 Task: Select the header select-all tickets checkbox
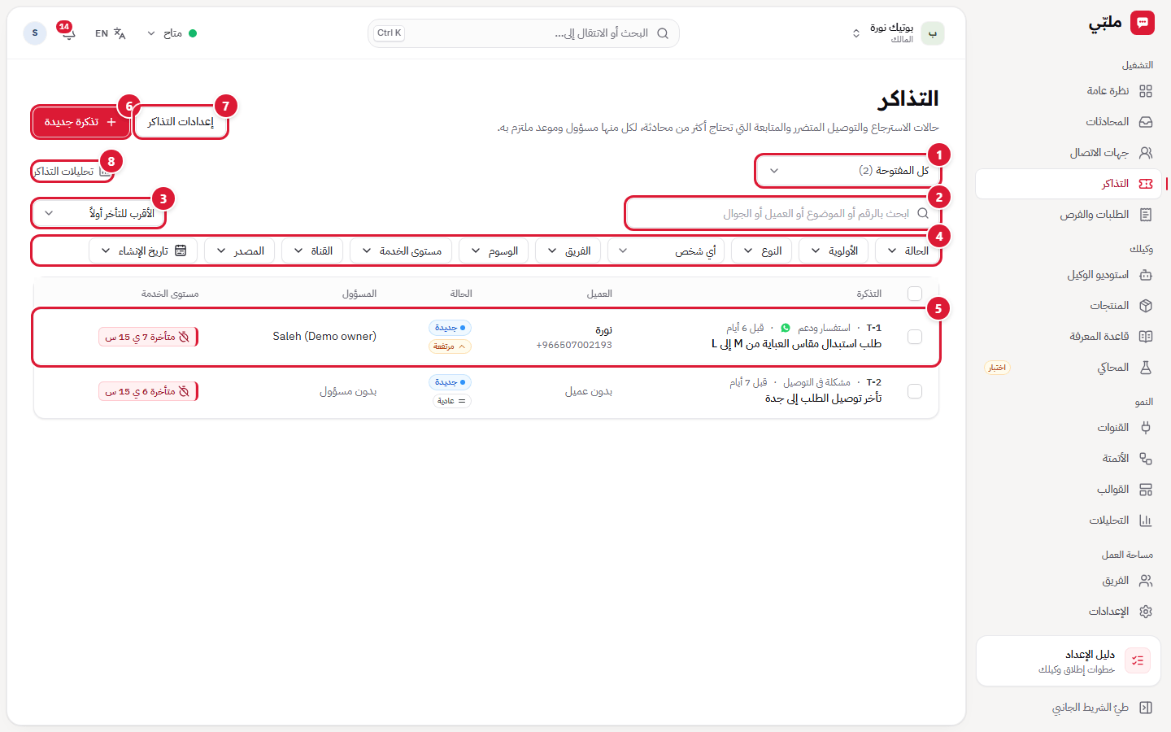[x=915, y=294]
